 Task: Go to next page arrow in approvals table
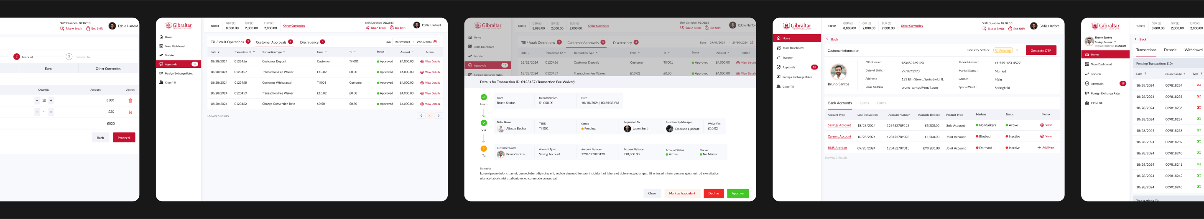(439, 116)
